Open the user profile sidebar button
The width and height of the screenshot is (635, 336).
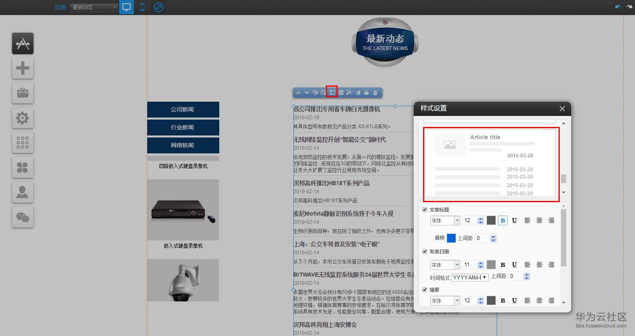[23, 192]
